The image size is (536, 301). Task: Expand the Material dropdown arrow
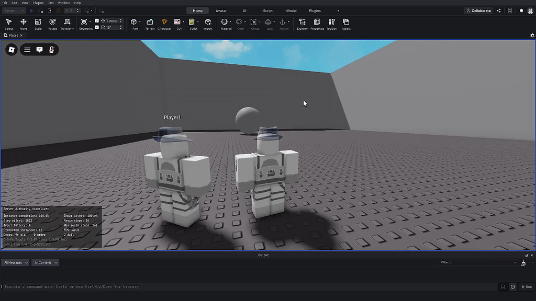coord(230,22)
